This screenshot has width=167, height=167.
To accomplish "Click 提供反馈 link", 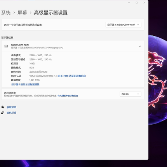I will 12,113.
